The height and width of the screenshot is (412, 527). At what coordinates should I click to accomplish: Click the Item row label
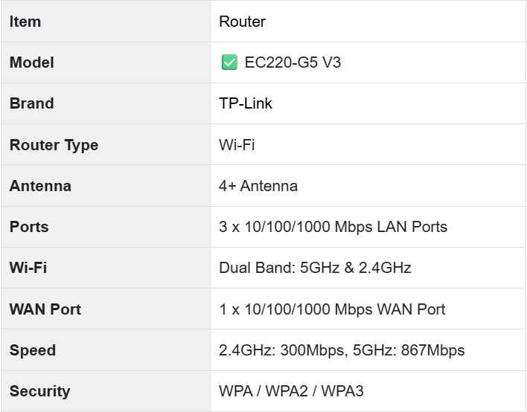point(25,22)
